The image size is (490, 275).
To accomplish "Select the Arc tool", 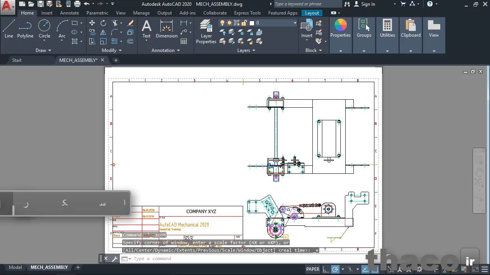I will click(x=62, y=29).
